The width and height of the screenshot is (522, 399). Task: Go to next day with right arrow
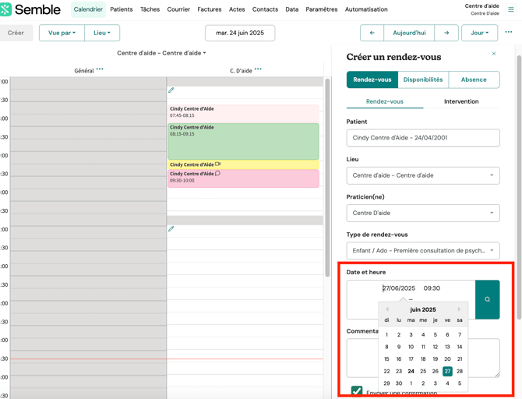click(446, 33)
